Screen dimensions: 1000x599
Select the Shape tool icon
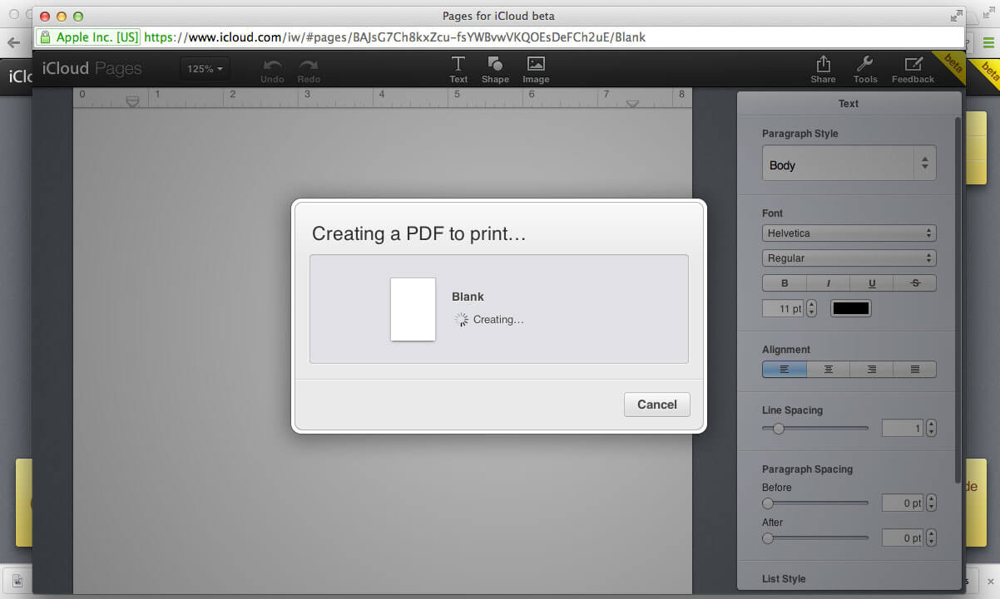click(x=495, y=65)
